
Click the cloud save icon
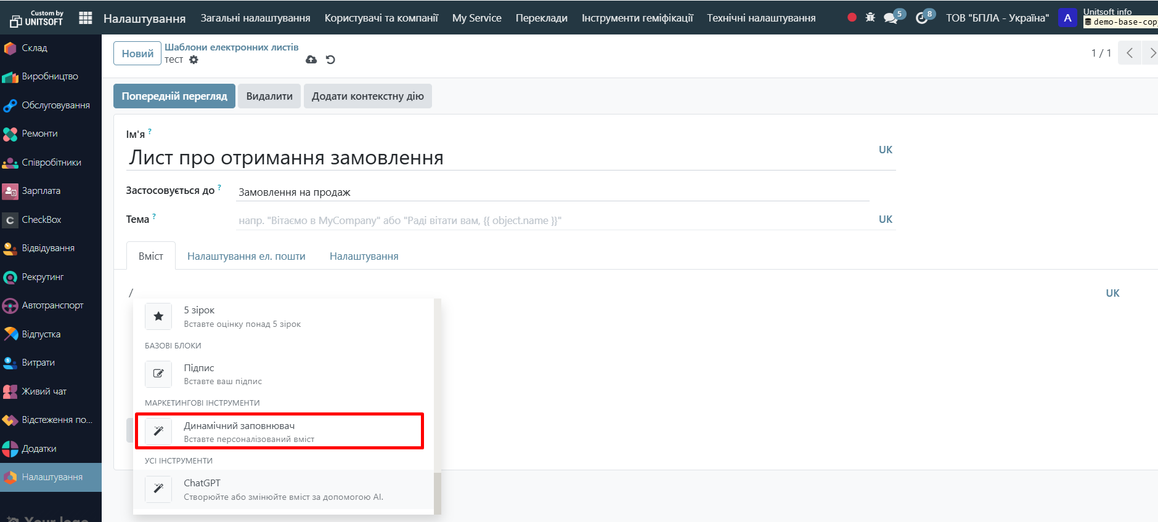pyautogui.click(x=311, y=60)
